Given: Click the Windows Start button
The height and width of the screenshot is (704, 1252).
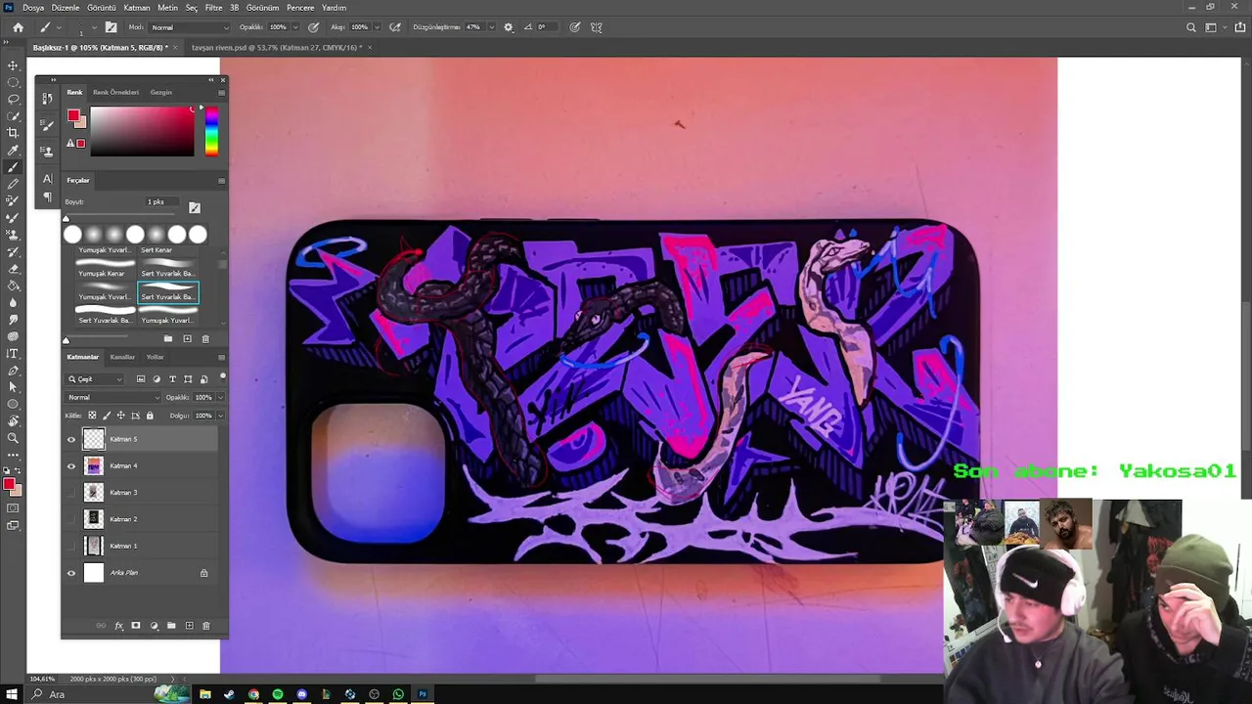Looking at the screenshot, I should 11,694.
